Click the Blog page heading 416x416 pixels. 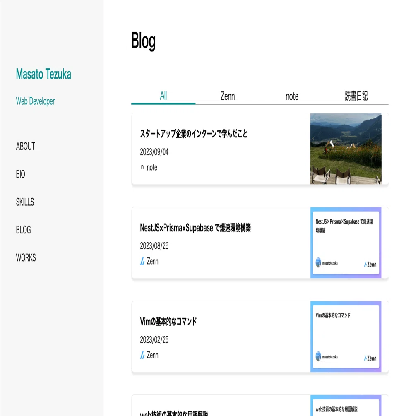144,41
